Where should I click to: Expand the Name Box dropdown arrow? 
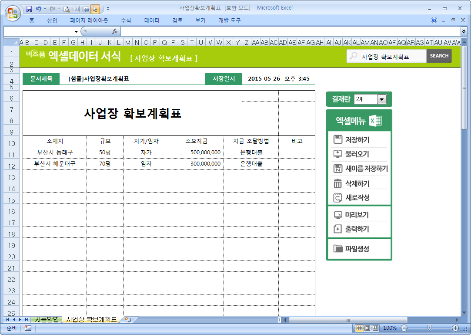(x=76, y=31)
